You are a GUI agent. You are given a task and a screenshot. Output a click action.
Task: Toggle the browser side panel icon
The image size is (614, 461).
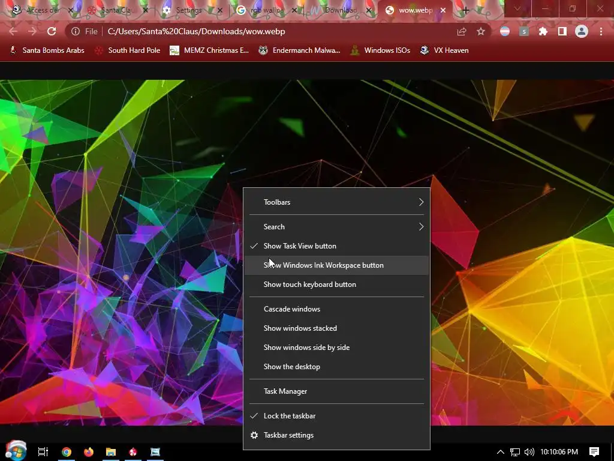pos(562,31)
